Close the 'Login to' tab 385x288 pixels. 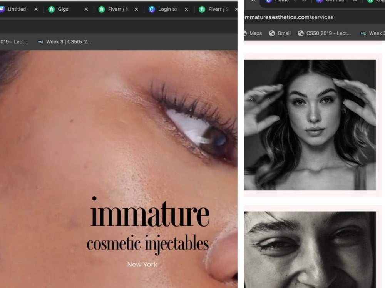(186, 9)
